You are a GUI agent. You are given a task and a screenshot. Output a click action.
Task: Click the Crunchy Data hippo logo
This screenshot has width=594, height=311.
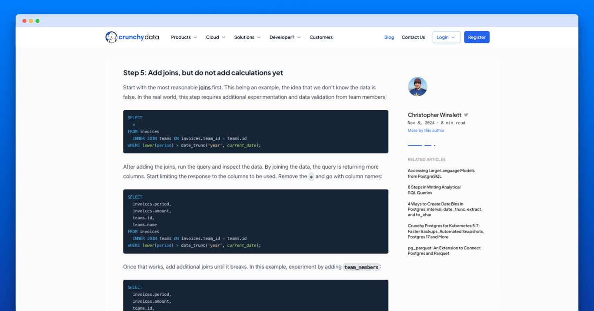pos(111,37)
